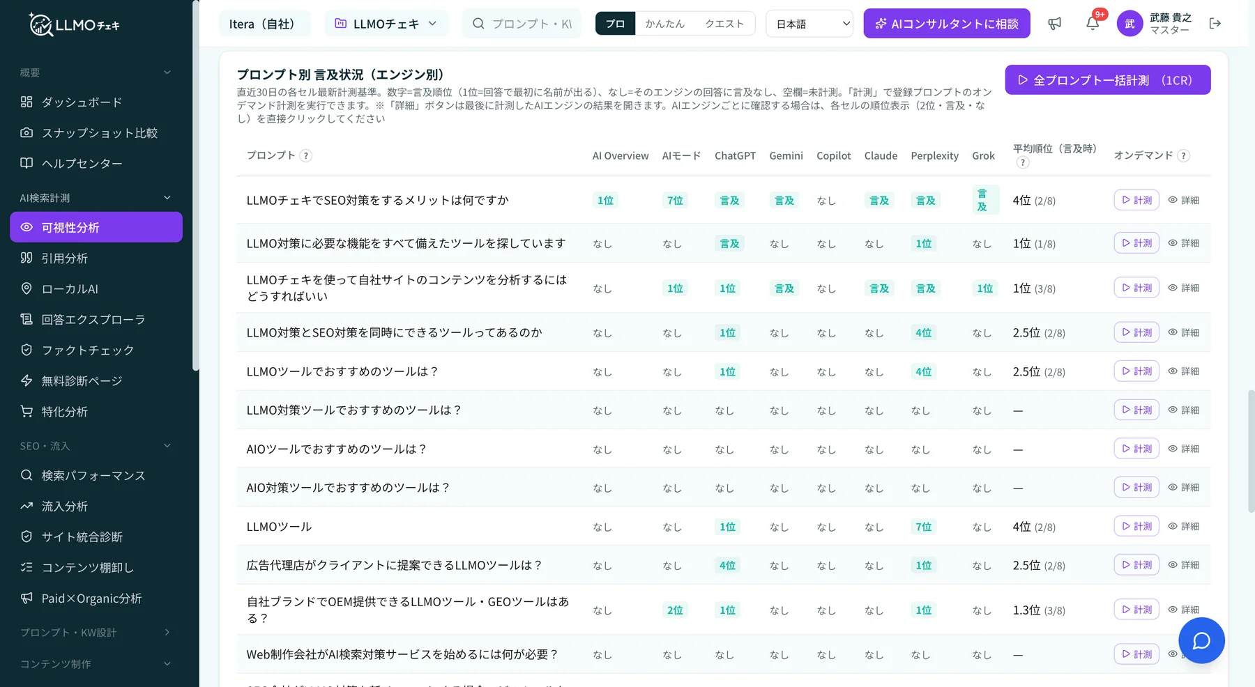Click the help icon next to オンデマンド header
The height and width of the screenshot is (687, 1255).
pyautogui.click(x=1183, y=155)
